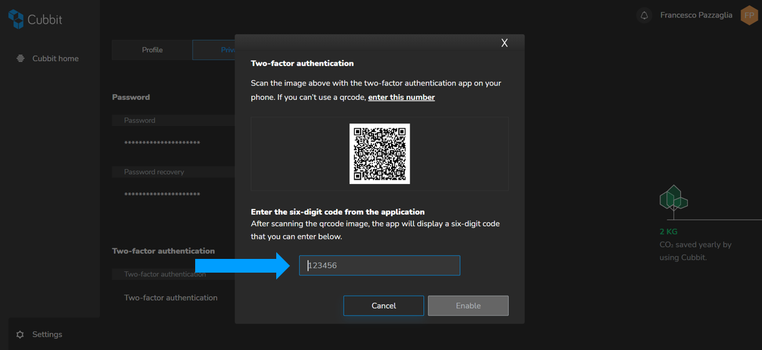
Task: Open Cubbit home from sidebar
Action: tap(47, 59)
